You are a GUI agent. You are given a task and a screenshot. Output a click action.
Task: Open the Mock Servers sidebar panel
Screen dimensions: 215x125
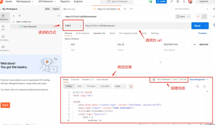point(4,48)
